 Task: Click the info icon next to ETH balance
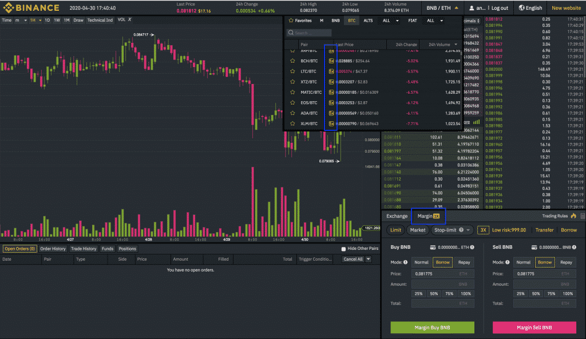(x=472, y=247)
